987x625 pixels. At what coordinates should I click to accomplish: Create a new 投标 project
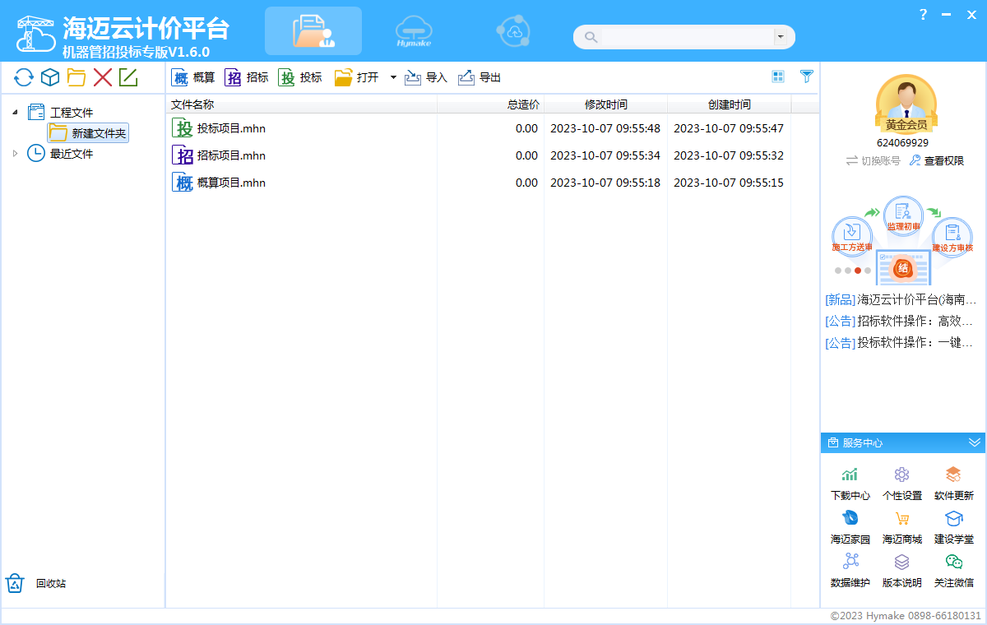[300, 77]
